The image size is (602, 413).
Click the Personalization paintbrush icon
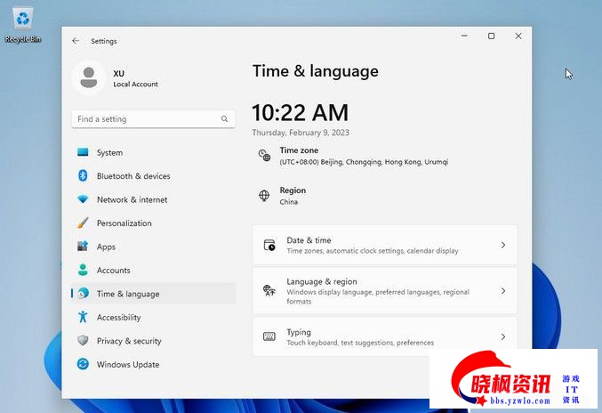pyautogui.click(x=83, y=223)
